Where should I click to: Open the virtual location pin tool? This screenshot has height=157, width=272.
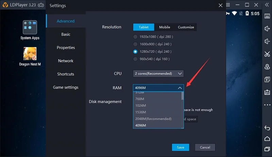pos(267,67)
